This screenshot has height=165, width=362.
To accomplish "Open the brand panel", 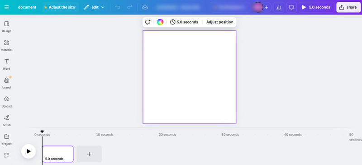I will pos(6,83).
